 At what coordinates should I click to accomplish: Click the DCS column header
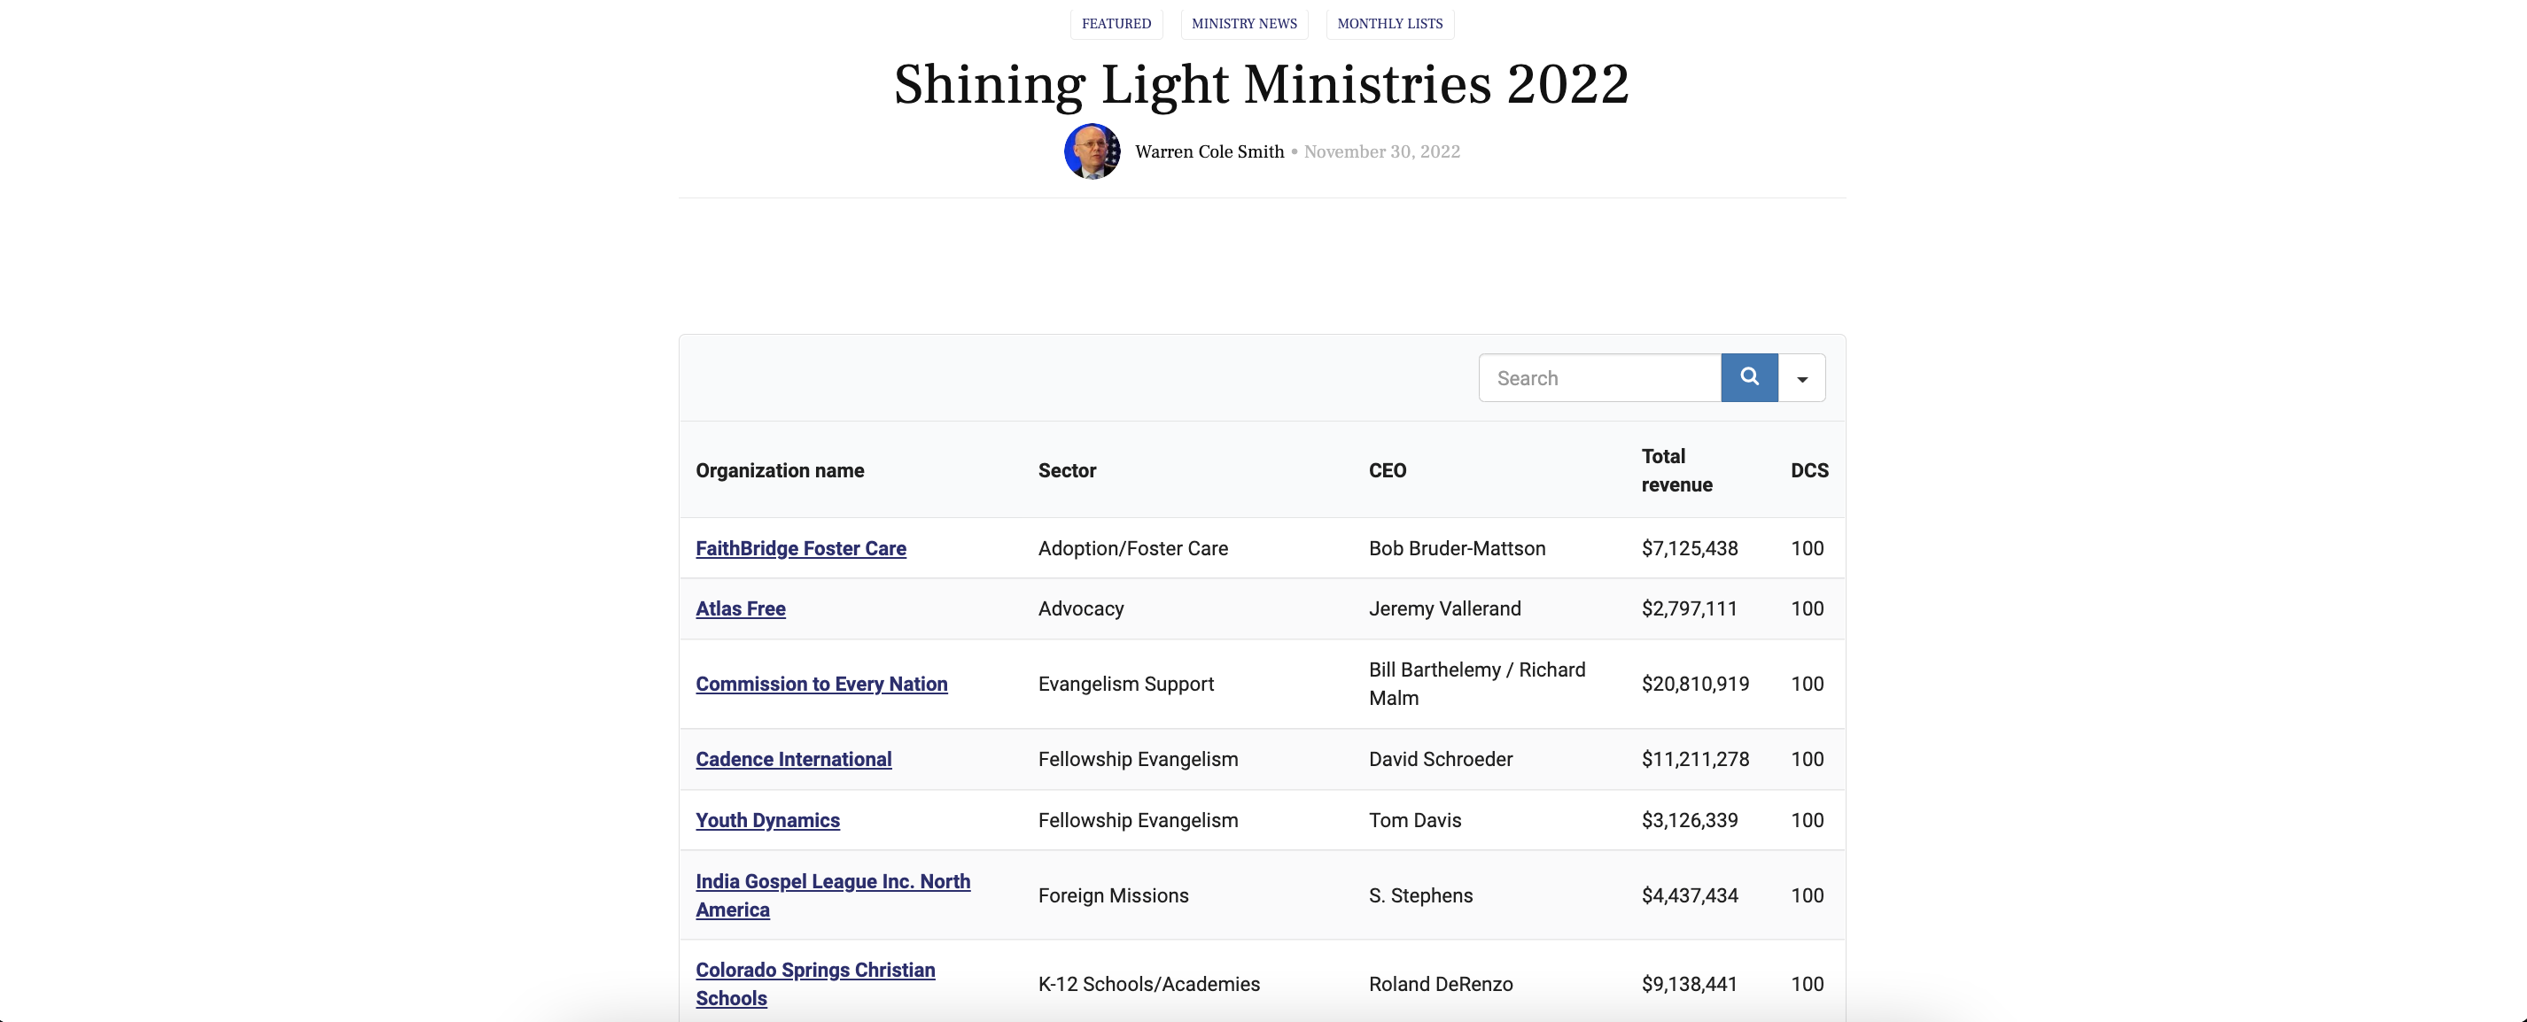(x=1809, y=469)
